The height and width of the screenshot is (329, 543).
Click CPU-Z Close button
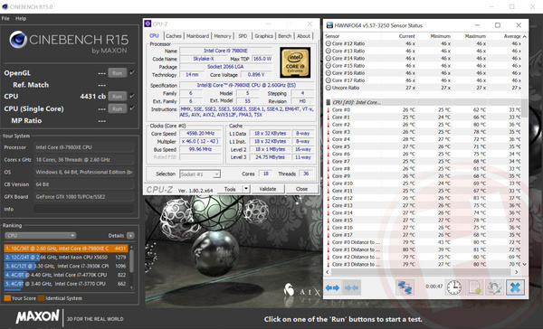pyautogui.click(x=301, y=189)
